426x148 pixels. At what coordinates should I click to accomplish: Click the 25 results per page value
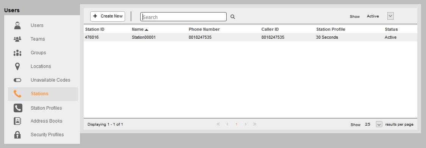(x=368, y=124)
